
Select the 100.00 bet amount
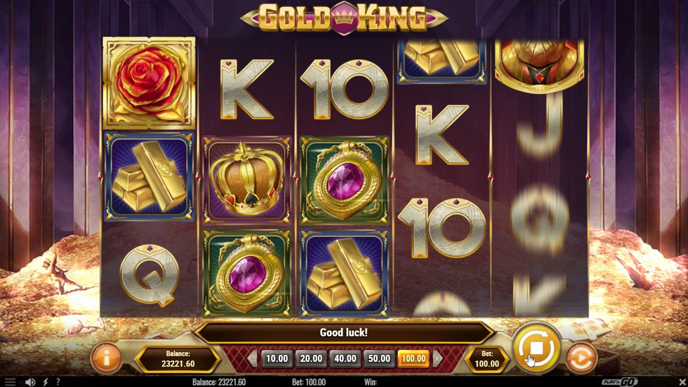click(413, 359)
